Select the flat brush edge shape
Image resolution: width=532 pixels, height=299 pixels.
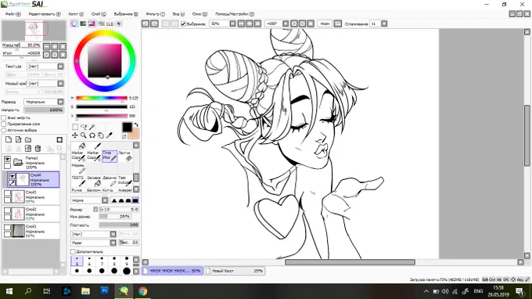point(135,200)
